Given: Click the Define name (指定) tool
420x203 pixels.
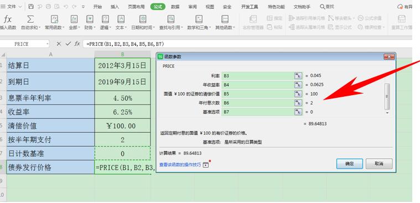Looking at the screenshot, I should click(275, 18).
